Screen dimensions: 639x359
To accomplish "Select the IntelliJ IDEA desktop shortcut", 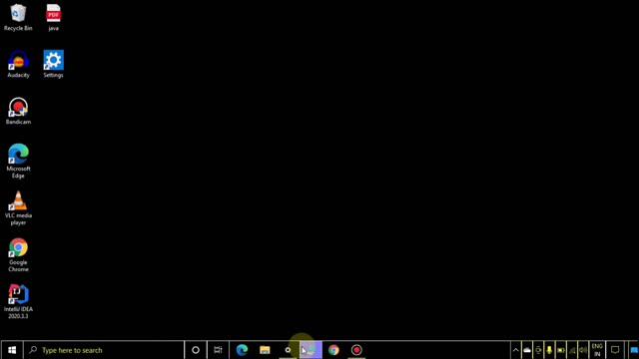I will [x=18, y=301].
